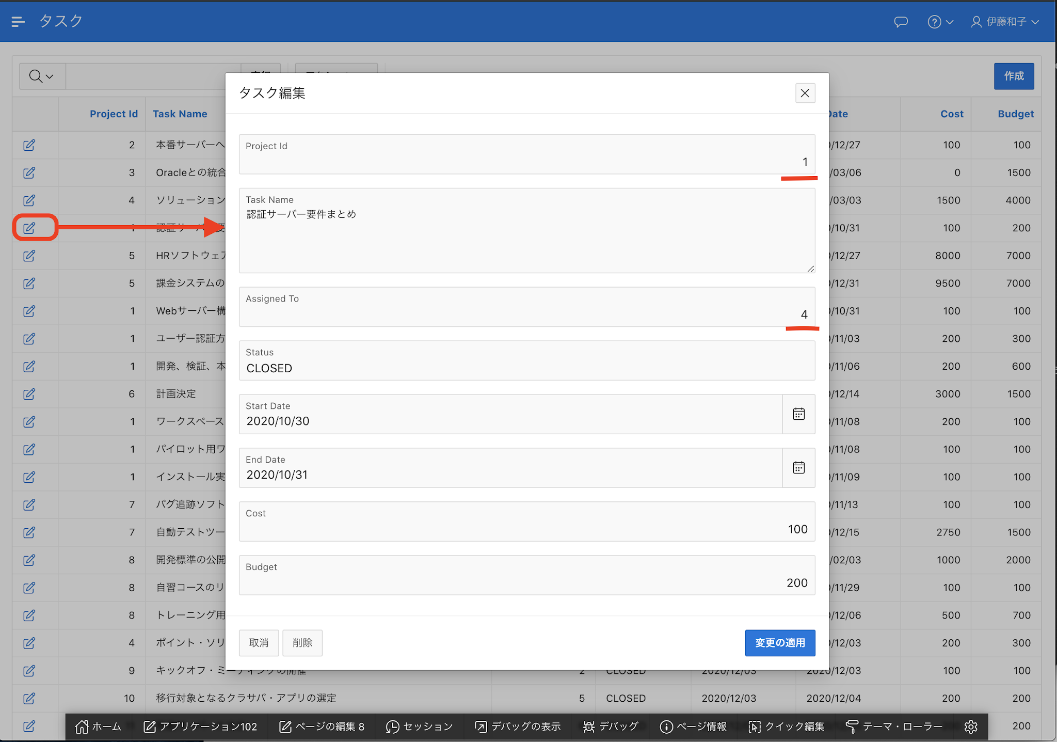Open the feedback comment bubble icon
Image resolution: width=1057 pixels, height=742 pixels.
click(x=901, y=22)
